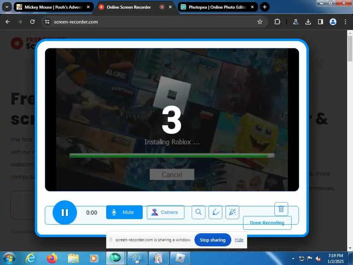
Task: Click the confetti effects icon
Action: tap(232, 212)
